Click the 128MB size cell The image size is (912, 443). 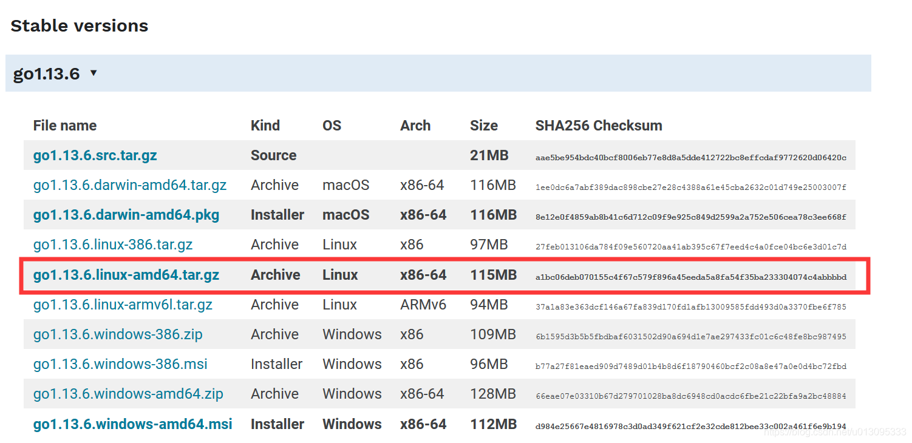[493, 394]
